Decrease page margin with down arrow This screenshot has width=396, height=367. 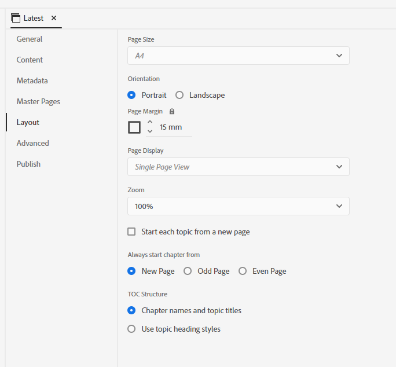(150, 132)
